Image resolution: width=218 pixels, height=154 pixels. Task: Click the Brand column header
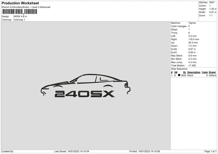coord(212,72)
